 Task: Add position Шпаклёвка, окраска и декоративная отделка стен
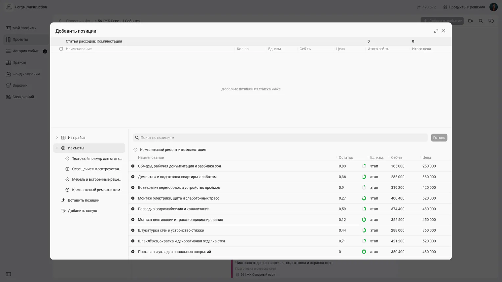[133, 241]
